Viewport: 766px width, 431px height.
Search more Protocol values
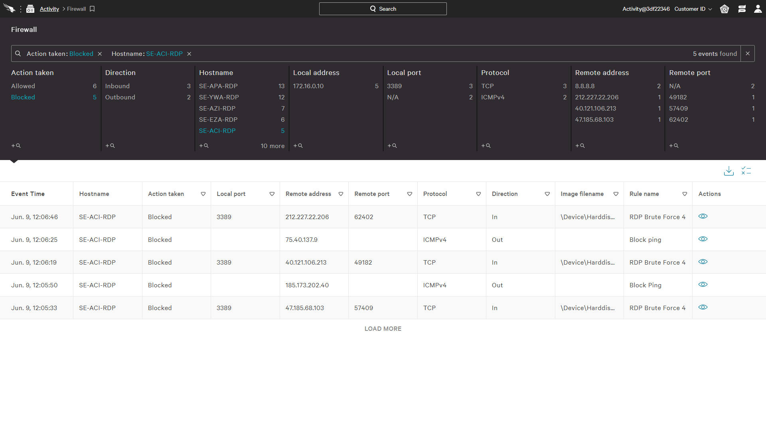point(486,146)
